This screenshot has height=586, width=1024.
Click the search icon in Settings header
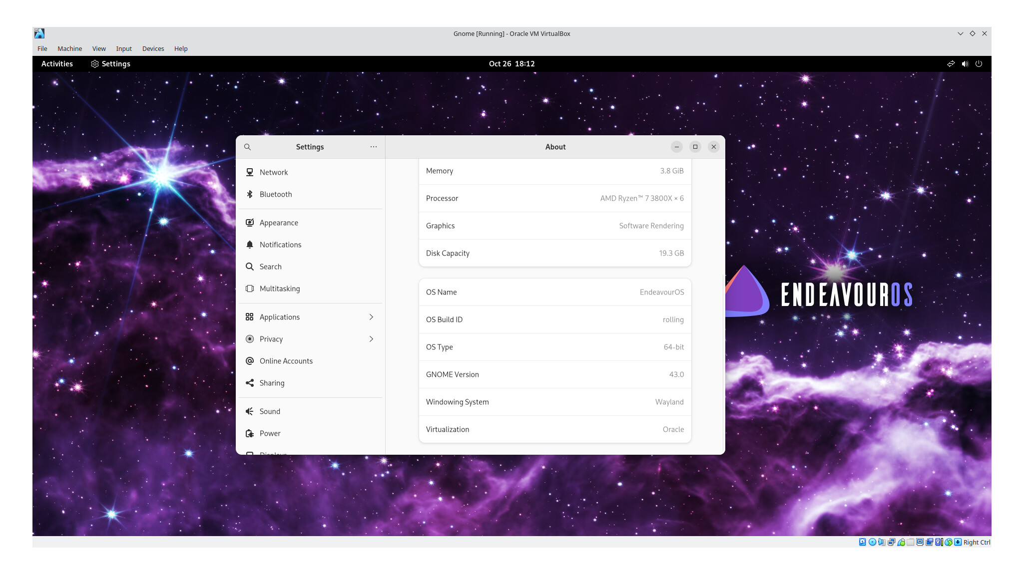[247, 147]
